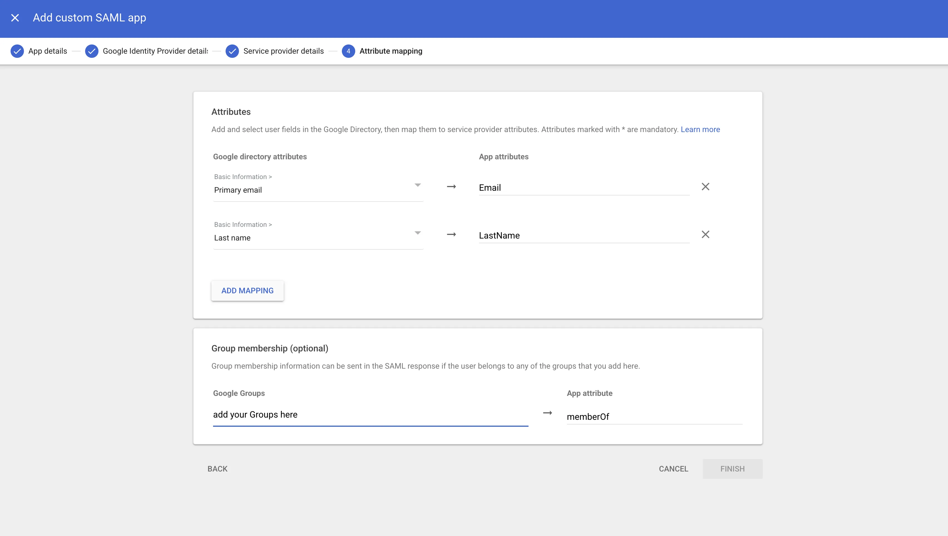Click the Primary email dropdown arrow icon
948x536 pixels.
pyautogui.click(x=417, y=185)
